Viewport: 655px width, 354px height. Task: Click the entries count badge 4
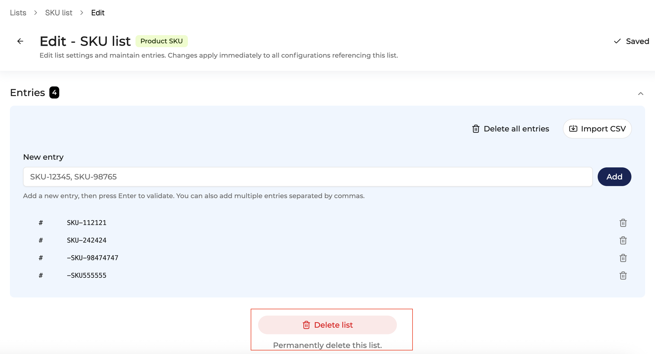tap(54, 92)
